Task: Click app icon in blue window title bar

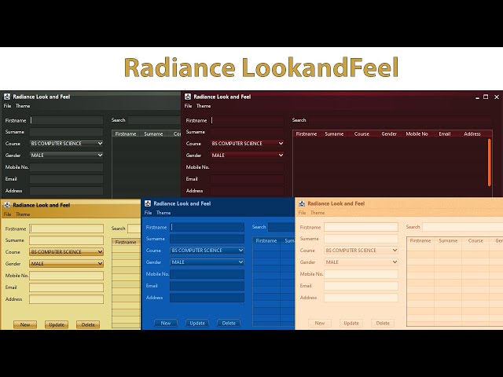Action: pyautogui.click(x=148, y=203)
